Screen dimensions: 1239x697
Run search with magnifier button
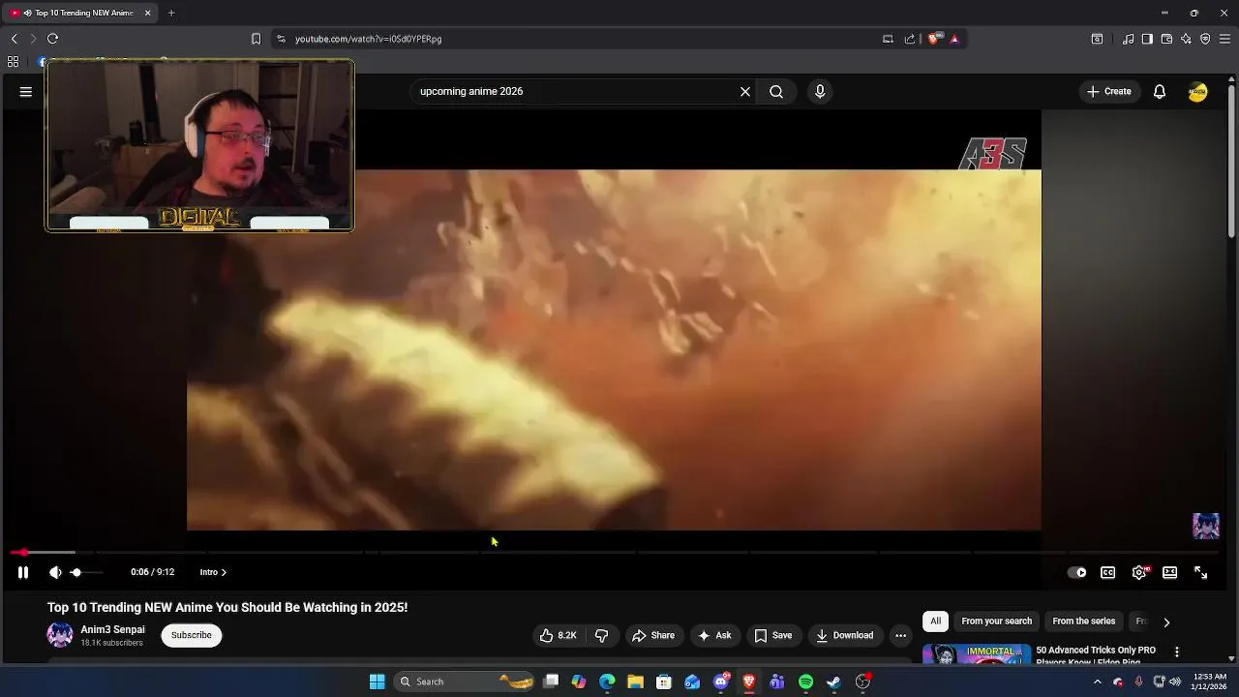pyautogui.click(x=776, y=91)
